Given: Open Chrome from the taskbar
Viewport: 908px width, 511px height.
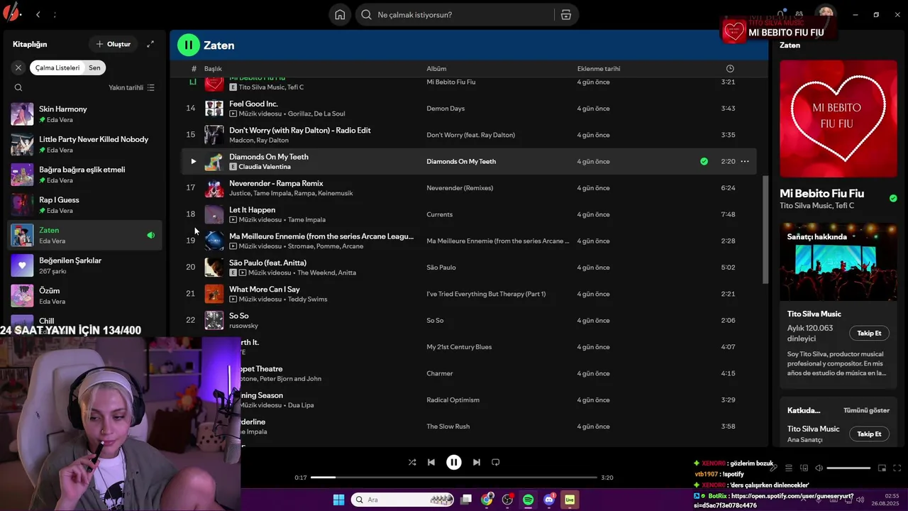Looking at the screenshot, I should point(487,500).
